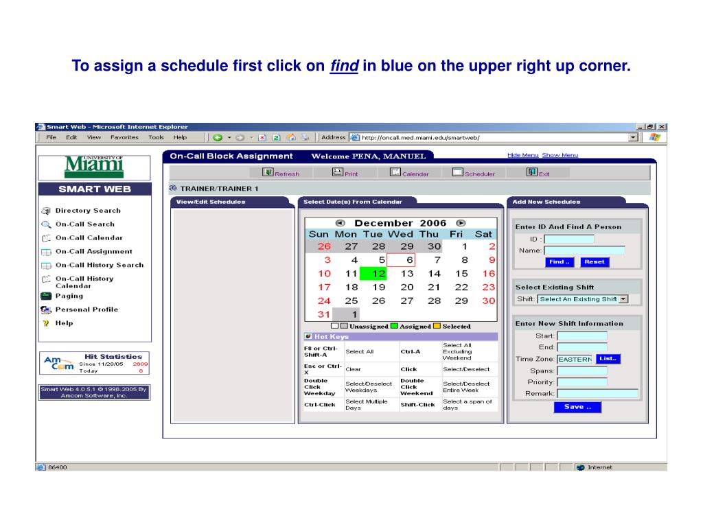Open the browser Help menu
This screenshot has width=703, height=527.
181,137
